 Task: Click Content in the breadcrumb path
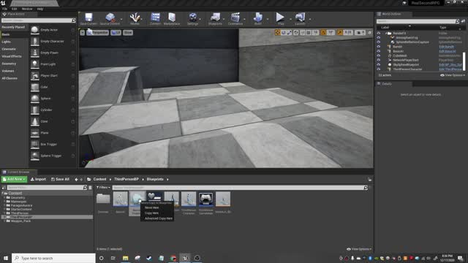coord(99,180)
